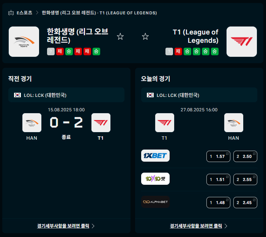266x237 pixels.
Task: Click the HAN logo in today's match
Action: [234, 123]
